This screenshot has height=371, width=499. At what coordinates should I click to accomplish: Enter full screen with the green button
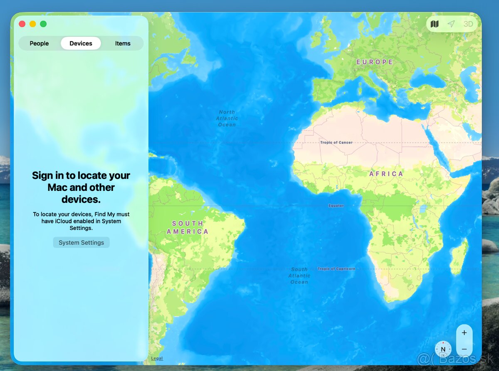43,24
